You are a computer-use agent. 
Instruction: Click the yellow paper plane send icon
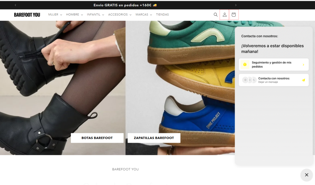[303, 80]
